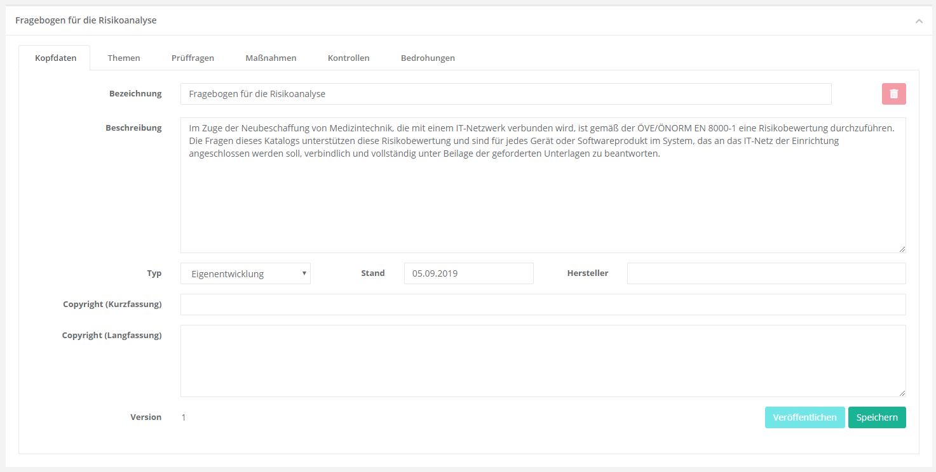Go to the Prüffragen tab
Screen dimensions: 936x472
tap(193, 58)
